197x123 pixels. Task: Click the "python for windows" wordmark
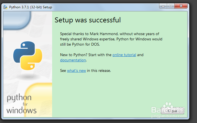(x=21, y=104)
